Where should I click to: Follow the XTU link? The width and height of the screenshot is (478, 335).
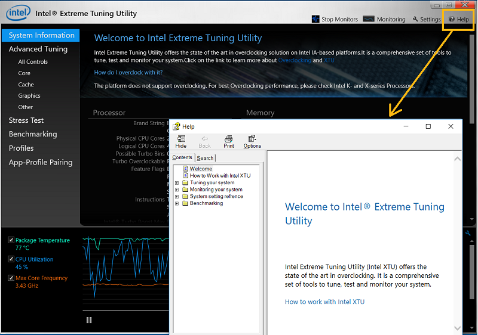(x=329, y=60)
